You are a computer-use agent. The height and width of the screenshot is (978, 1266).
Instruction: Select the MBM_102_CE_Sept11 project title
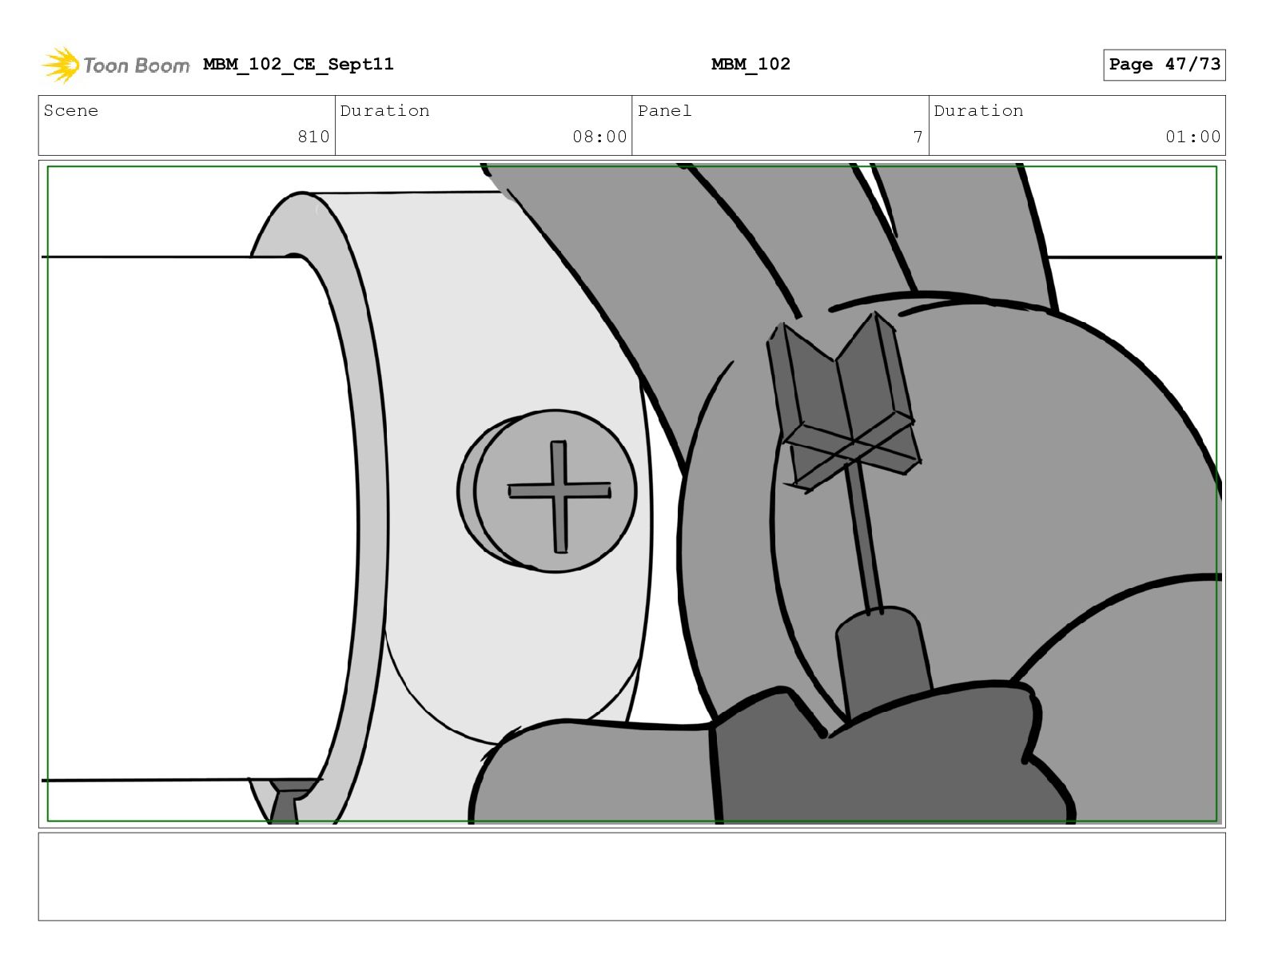(x=298, y=64)
